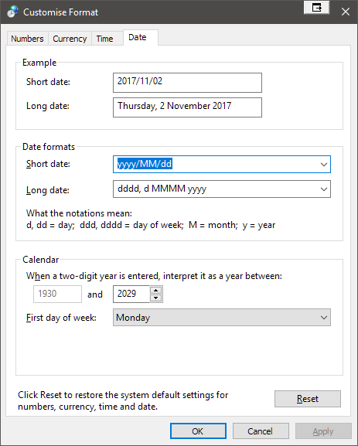The width and height of the screenshot is (358, 446).
Task: Expand the Long date format dropdown
Action: tap(323, 189)
